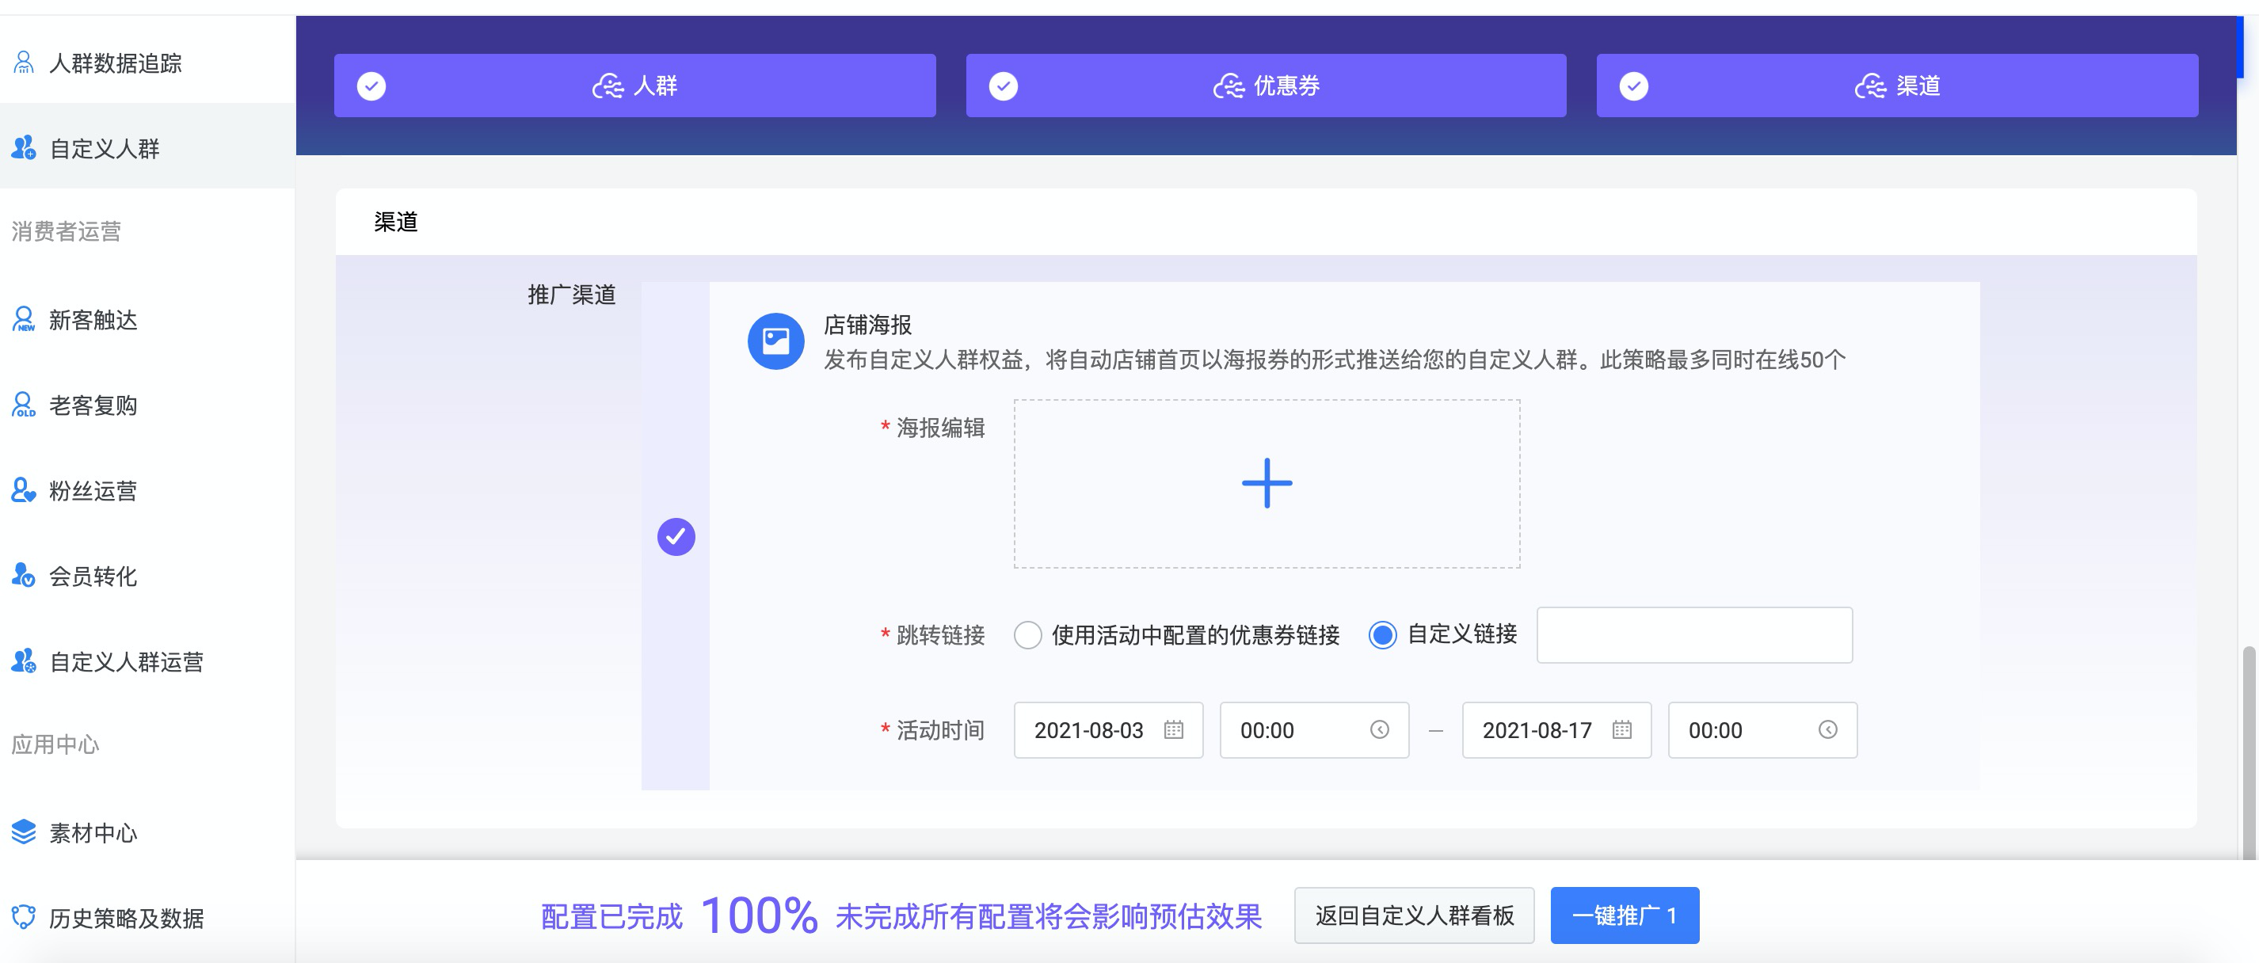Switch to the 优惠券 step tab

click(x=1266, y=86)
